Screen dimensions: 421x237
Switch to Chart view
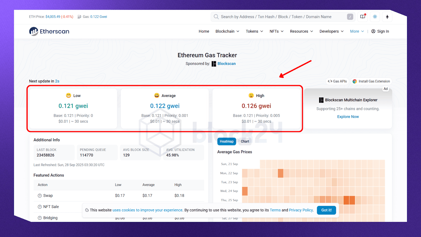245,141
